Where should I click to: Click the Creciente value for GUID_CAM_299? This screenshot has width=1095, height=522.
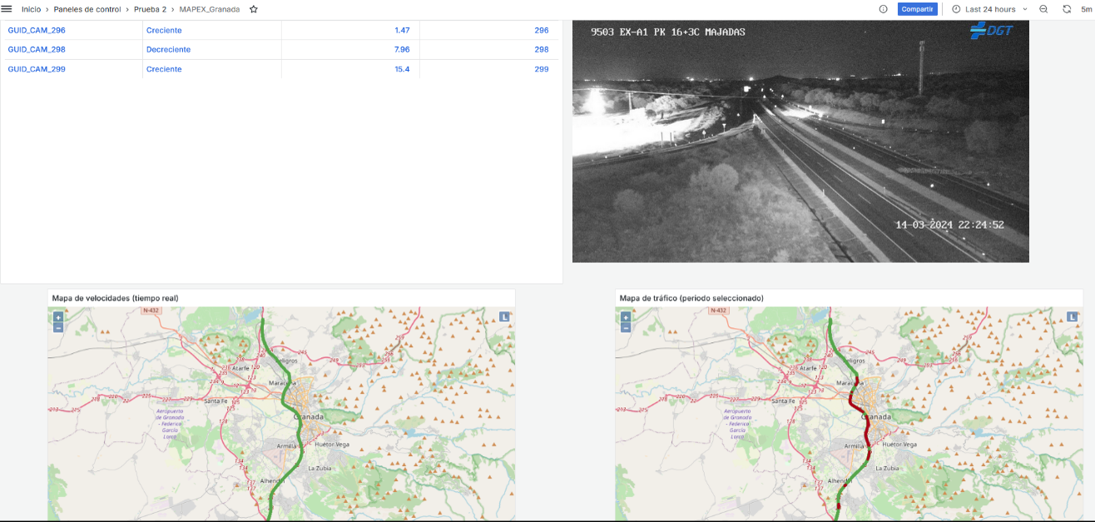coord(164,69)
